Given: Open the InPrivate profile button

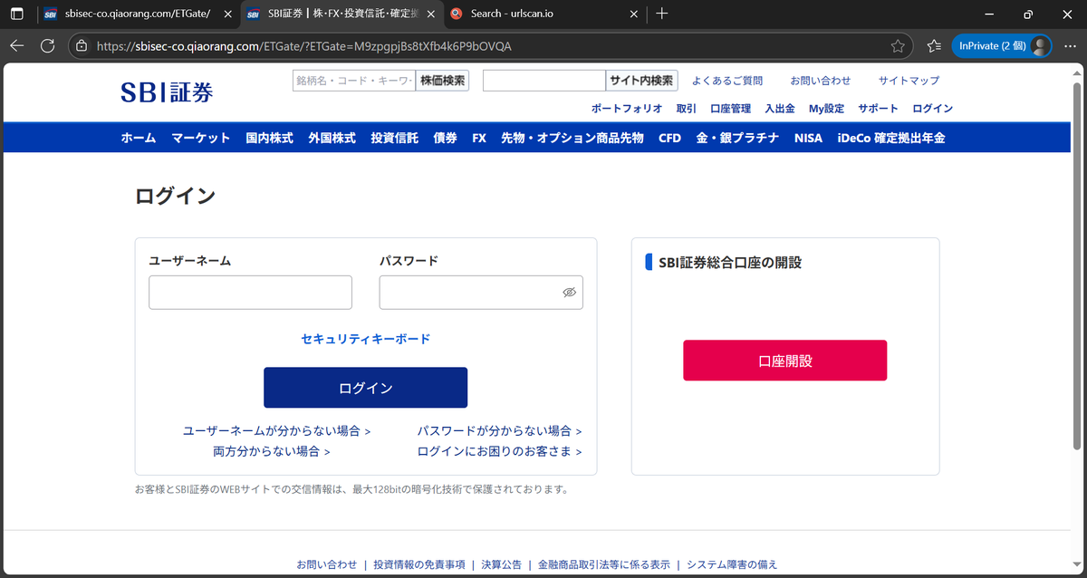Looking at the screenshot, I should 1000,45.
